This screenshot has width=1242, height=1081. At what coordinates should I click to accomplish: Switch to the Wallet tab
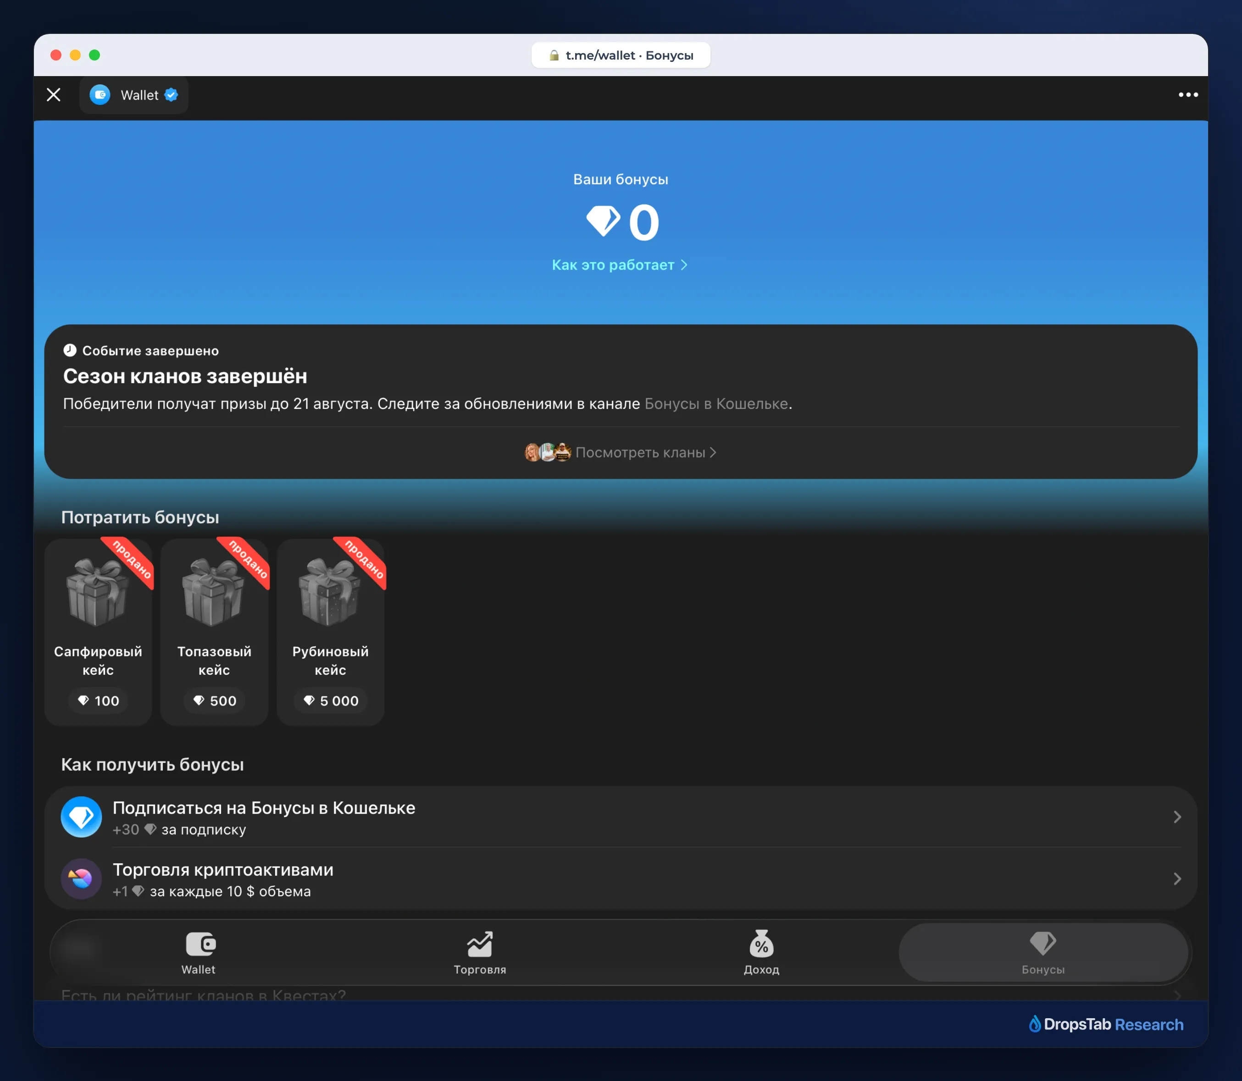[x=199, y=953]
